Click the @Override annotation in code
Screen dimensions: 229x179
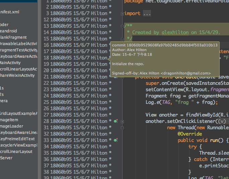pyautogui.click(x=190, y=134)
